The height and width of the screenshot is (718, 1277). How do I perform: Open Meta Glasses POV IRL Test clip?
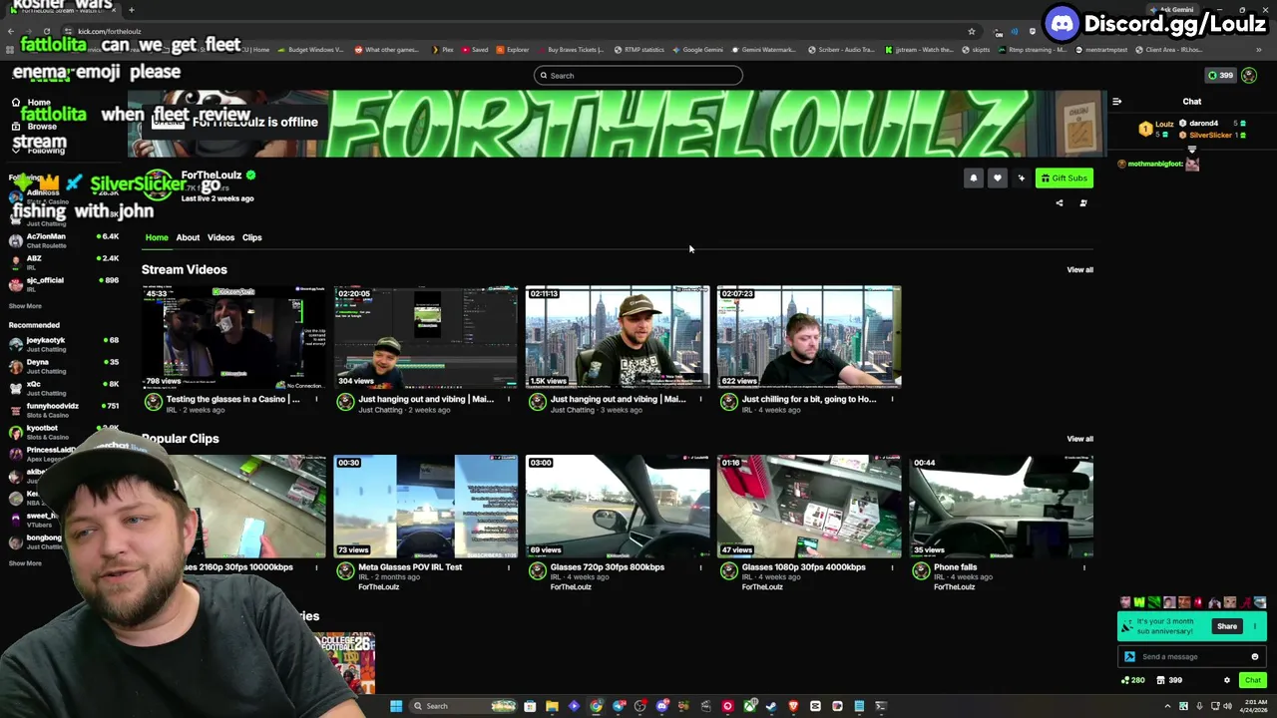(x=426, y=506)
